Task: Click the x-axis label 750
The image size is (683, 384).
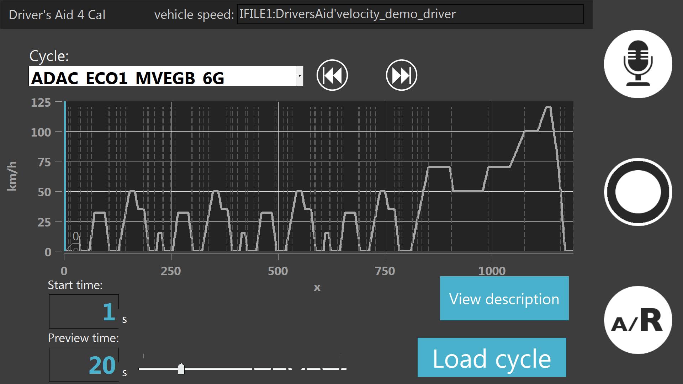Action: pos(385,271)
